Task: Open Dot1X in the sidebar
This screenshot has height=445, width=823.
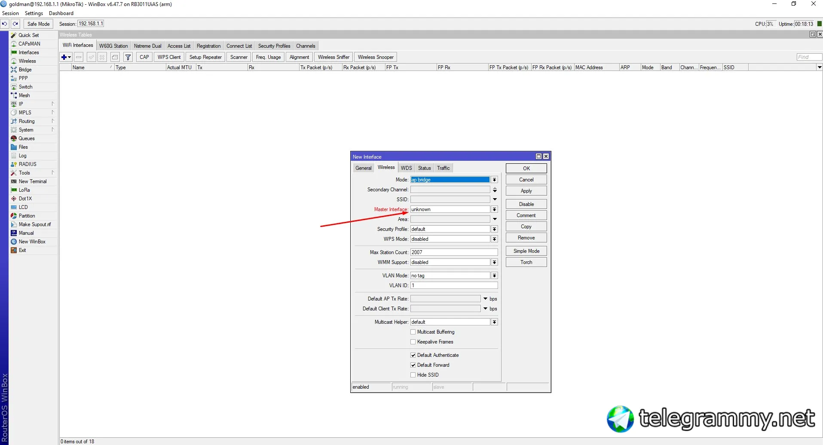Action: pos(25,199)
